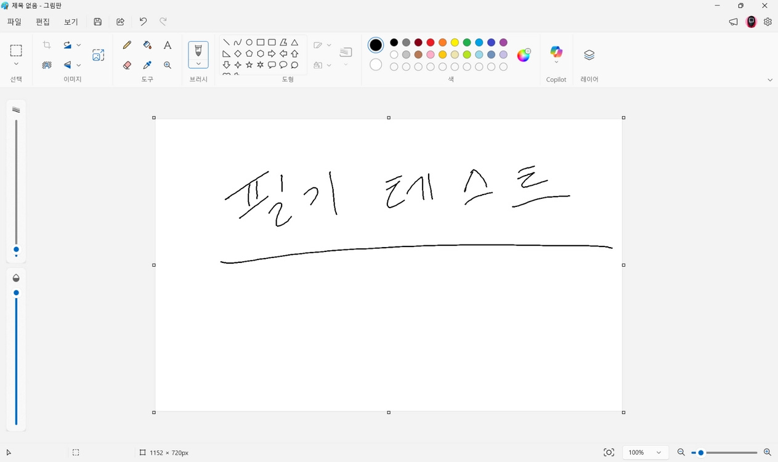Open the 보기 menu
The image size is (778, 462).
coord(71,22)
